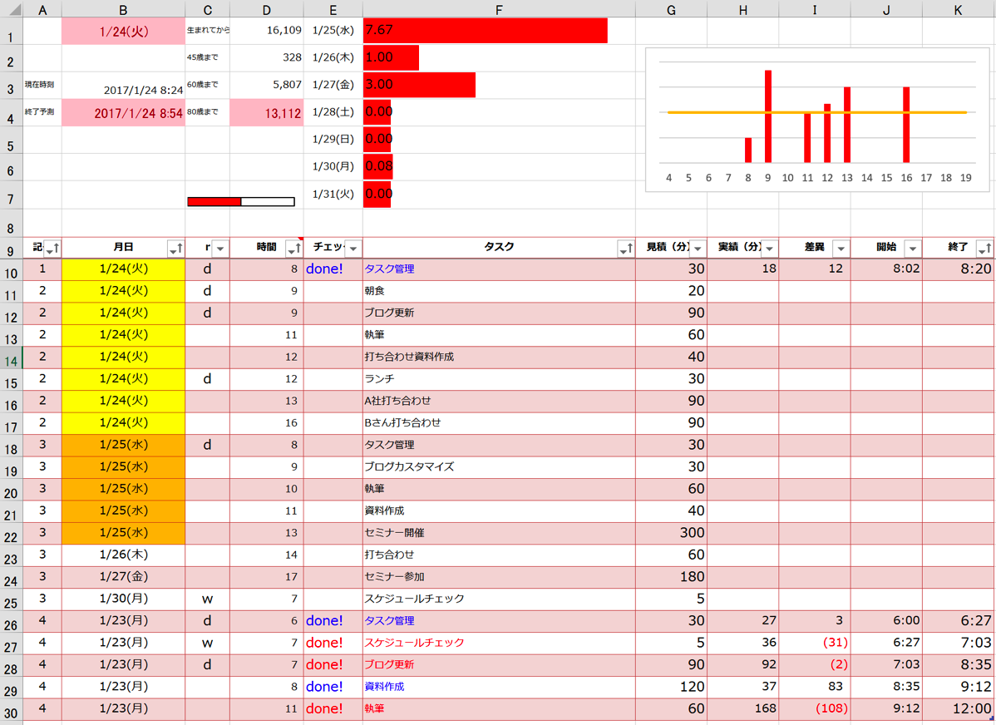Select column A header
This screenshot has width=996, height=725.
pyautogui.click(x=42, y=9)
